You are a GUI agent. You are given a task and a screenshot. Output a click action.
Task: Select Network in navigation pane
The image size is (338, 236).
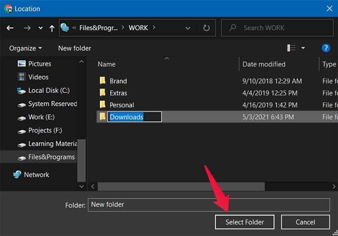coord(36,175)
